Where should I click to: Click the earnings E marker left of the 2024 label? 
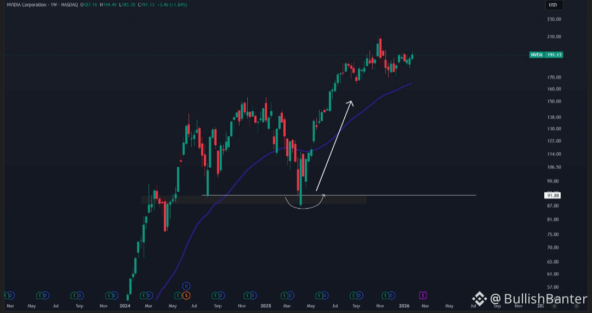(109, 295)
